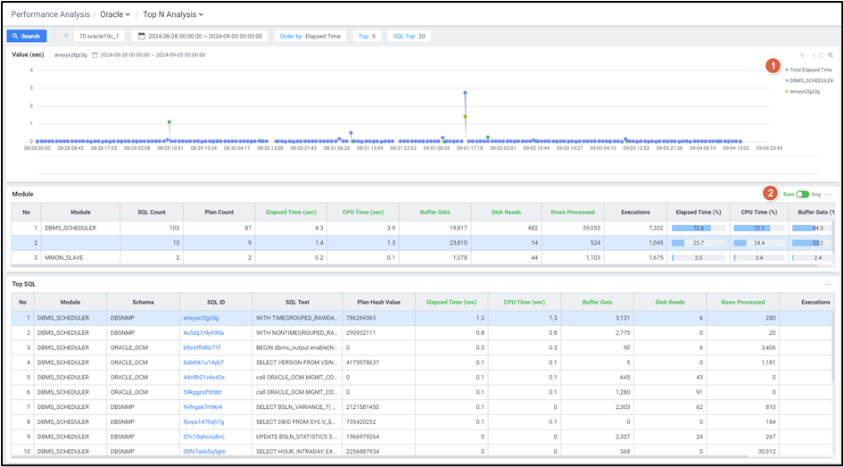Click calendar icon in date range field
Screen dimensions: 844x467
141,37
